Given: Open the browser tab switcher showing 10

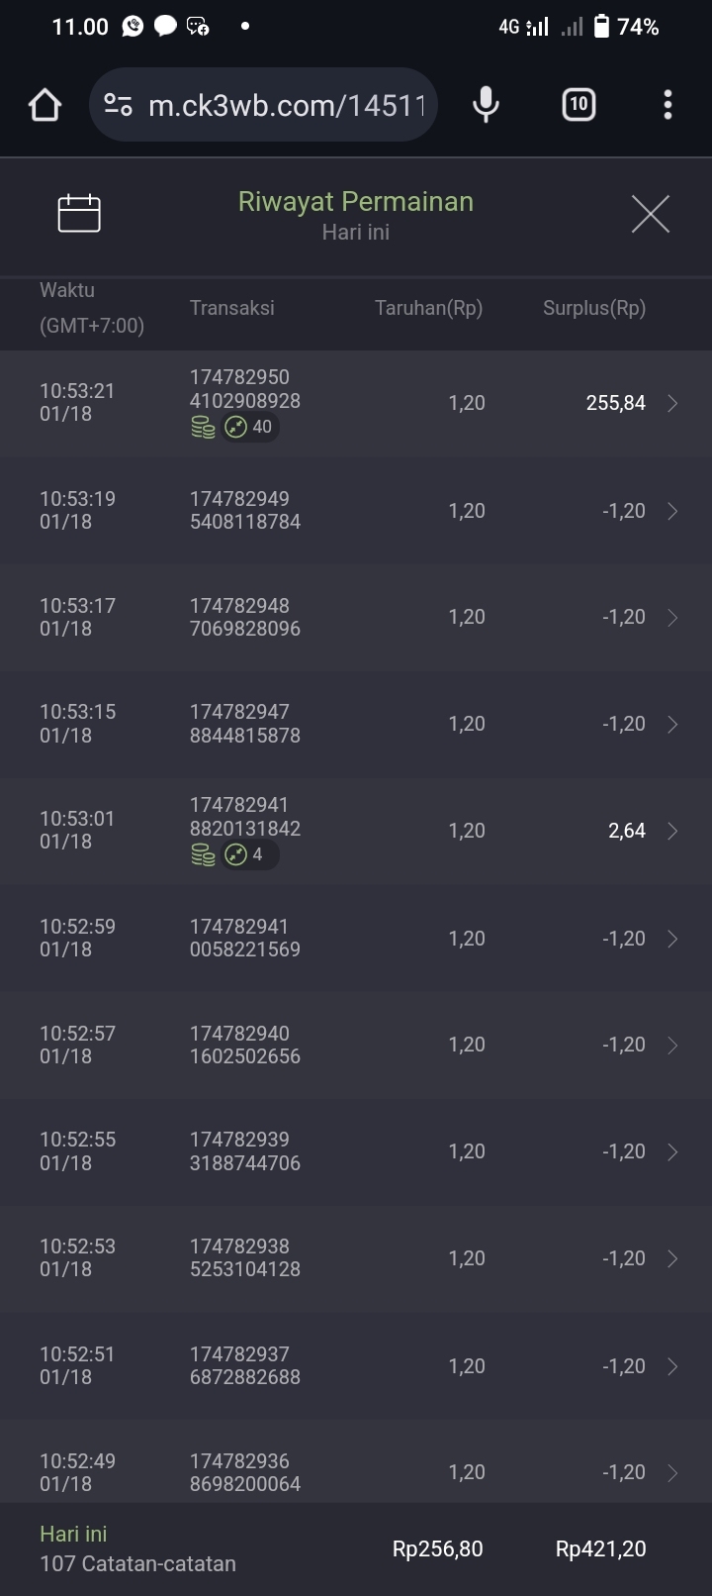Looking at the screenshot, I should (578, 104).
